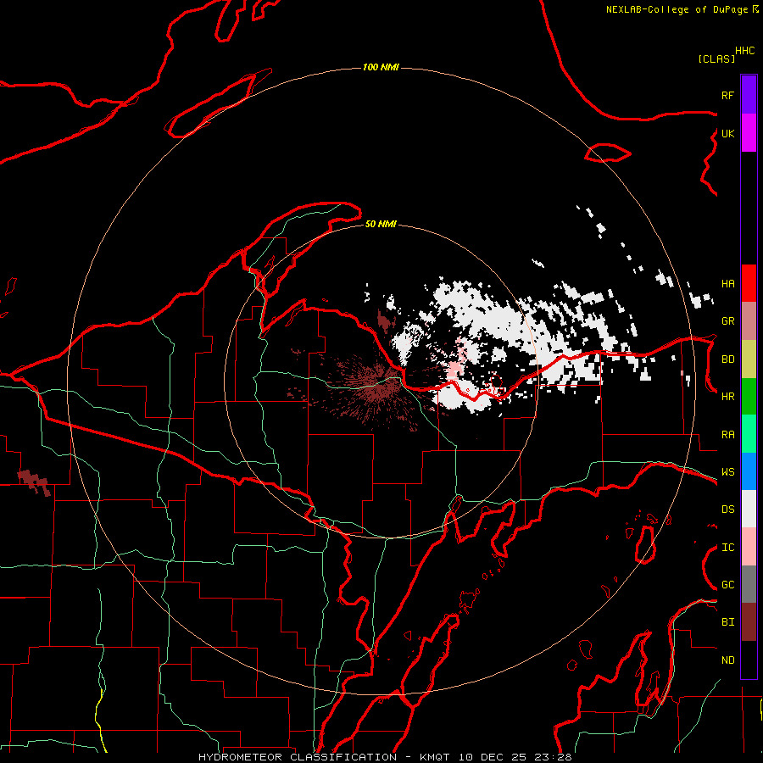Click the UK magenta legend swatch
This screenshot has width=763, height=763.
(x=749, y=133)
